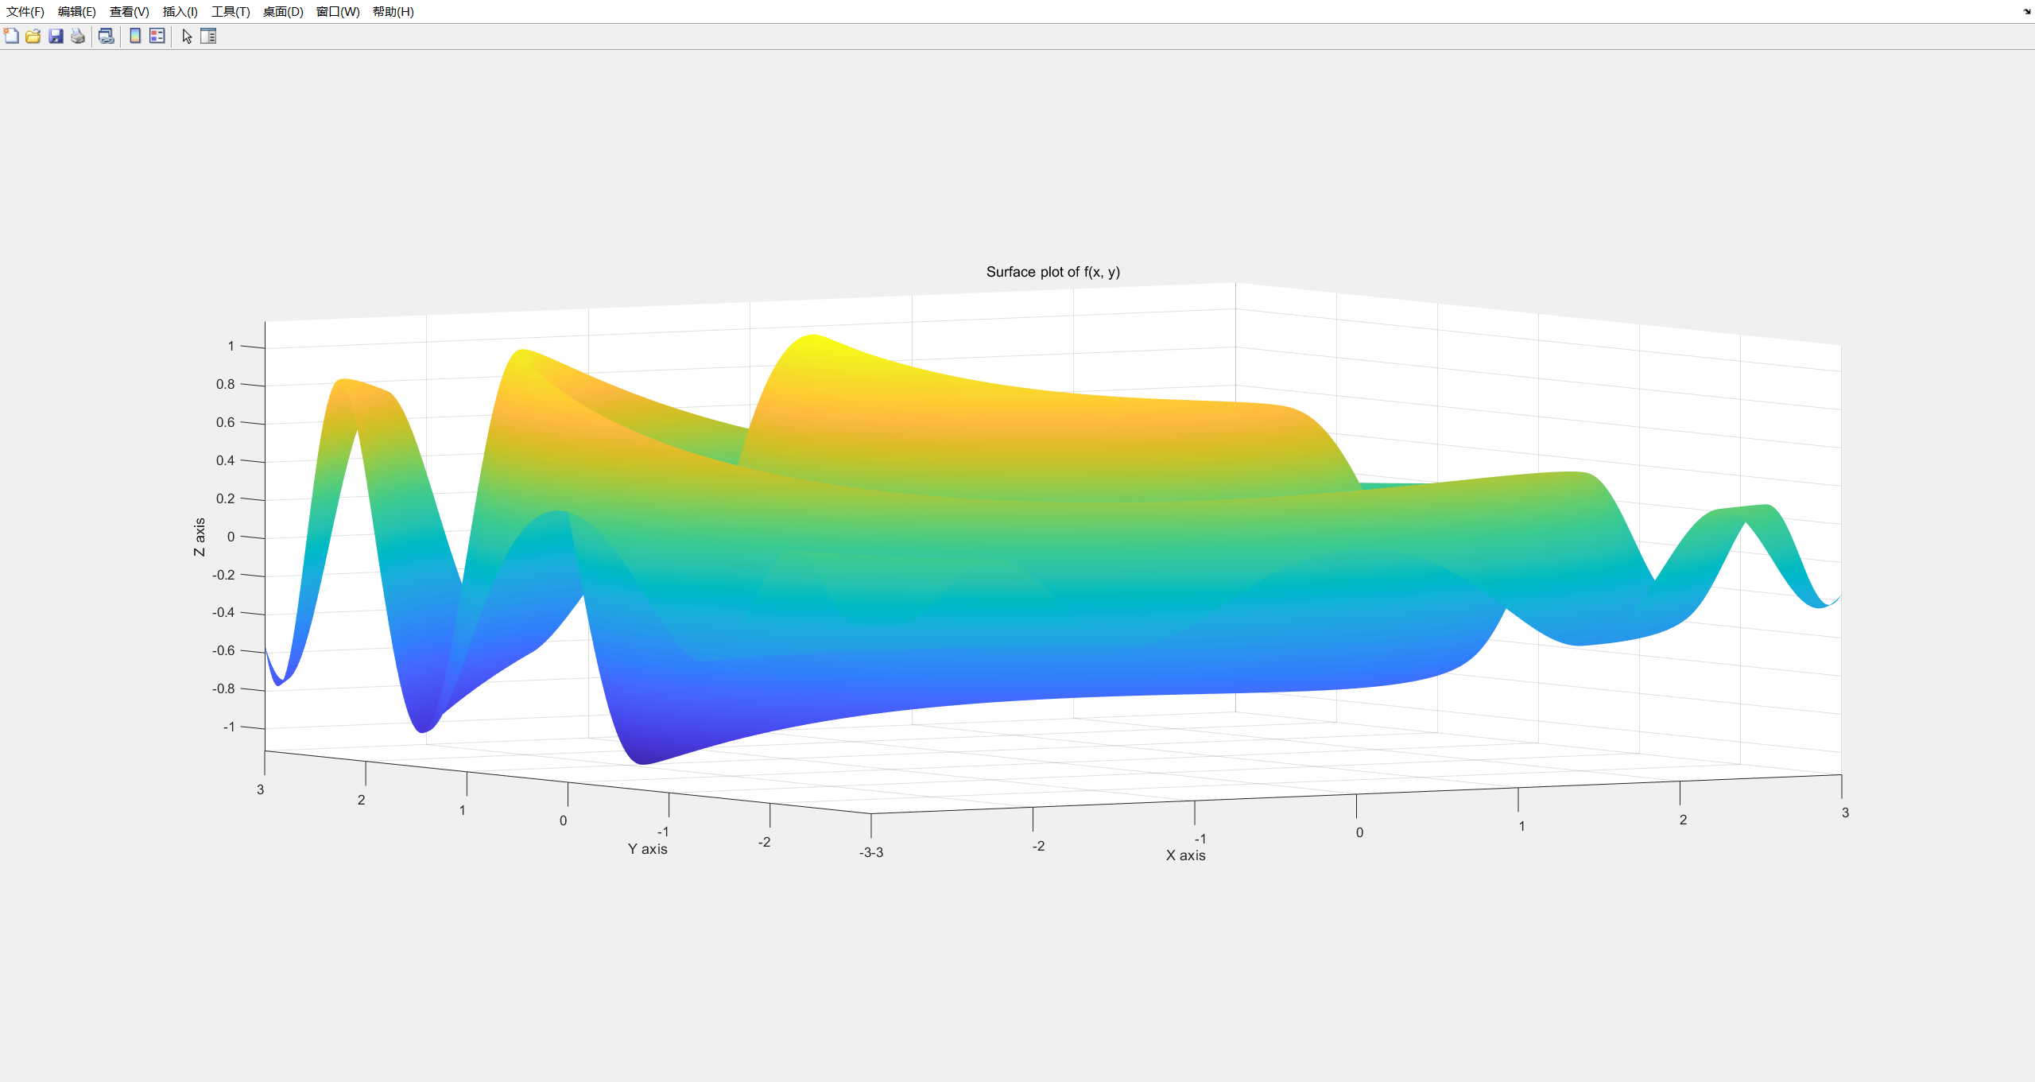Click the Z tick label '0.8'
The height and width of the screenshot is (1082, 2035).
(226, 384)
